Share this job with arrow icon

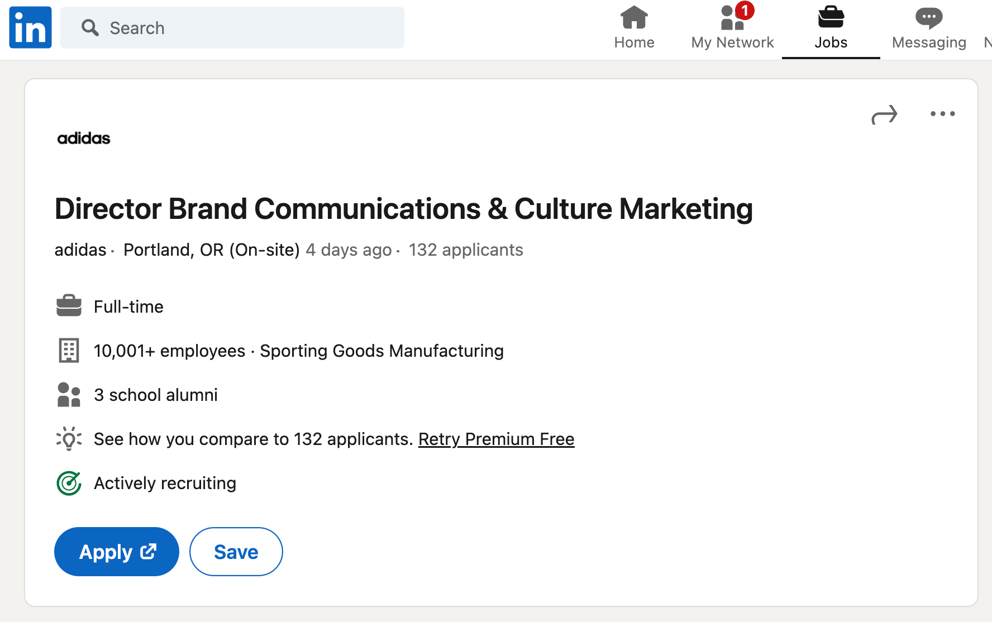click(884, 114)
